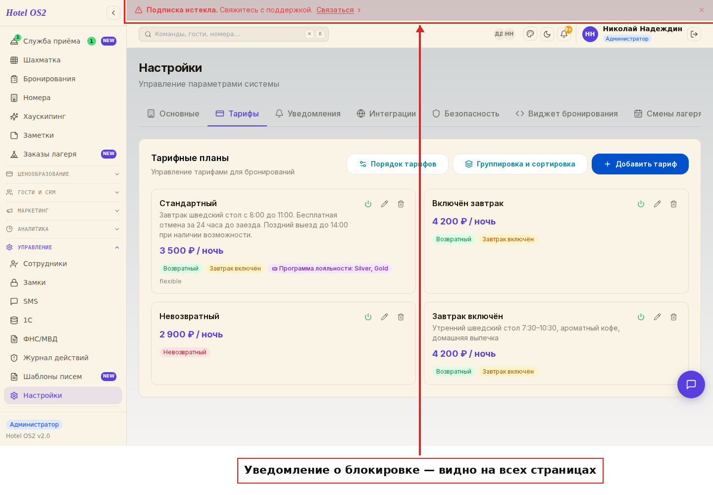
Task: Toggle power for the Завтрак включён tariff
Action: 641,317
